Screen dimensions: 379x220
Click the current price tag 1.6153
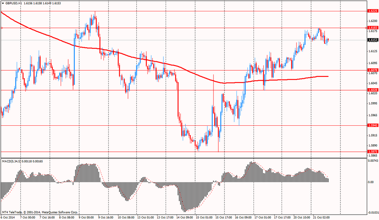(x=372, y=40)
